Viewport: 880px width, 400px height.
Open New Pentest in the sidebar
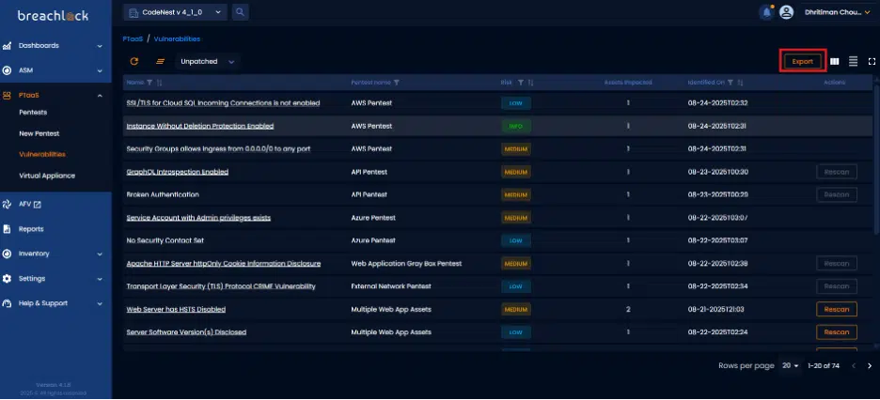[x=39, y=134]
